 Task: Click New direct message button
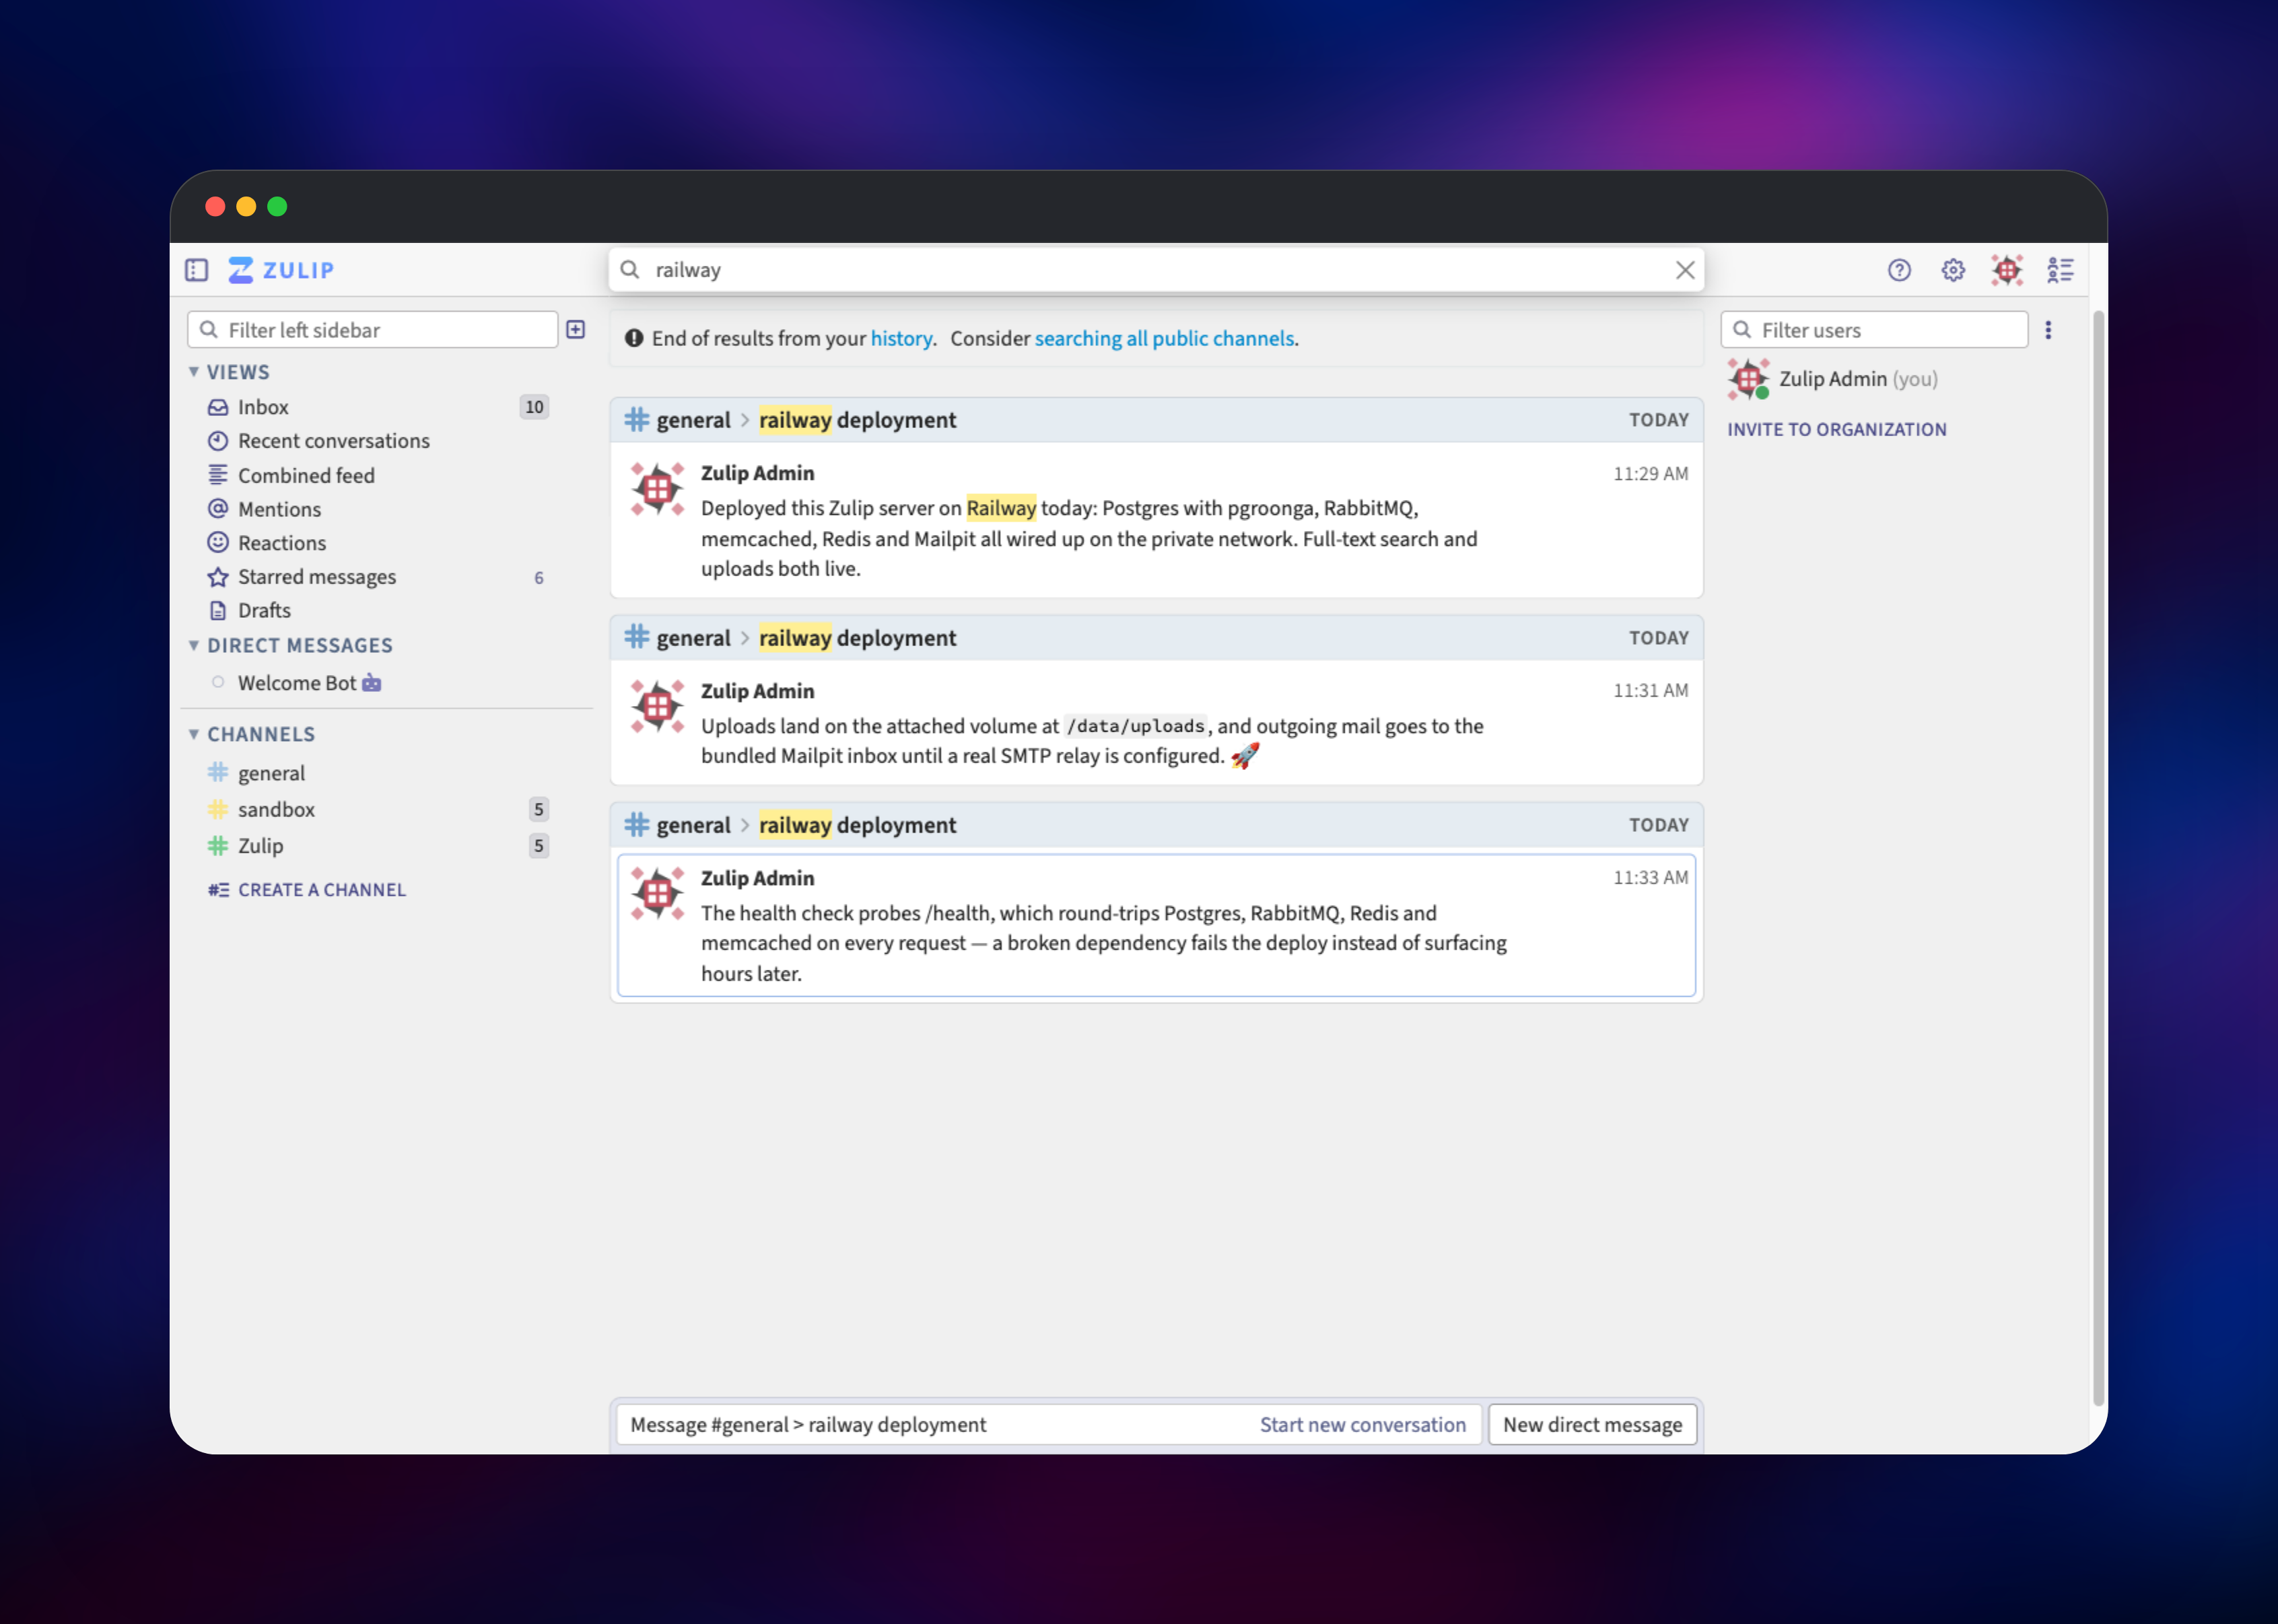(x=1592, y=1424)
